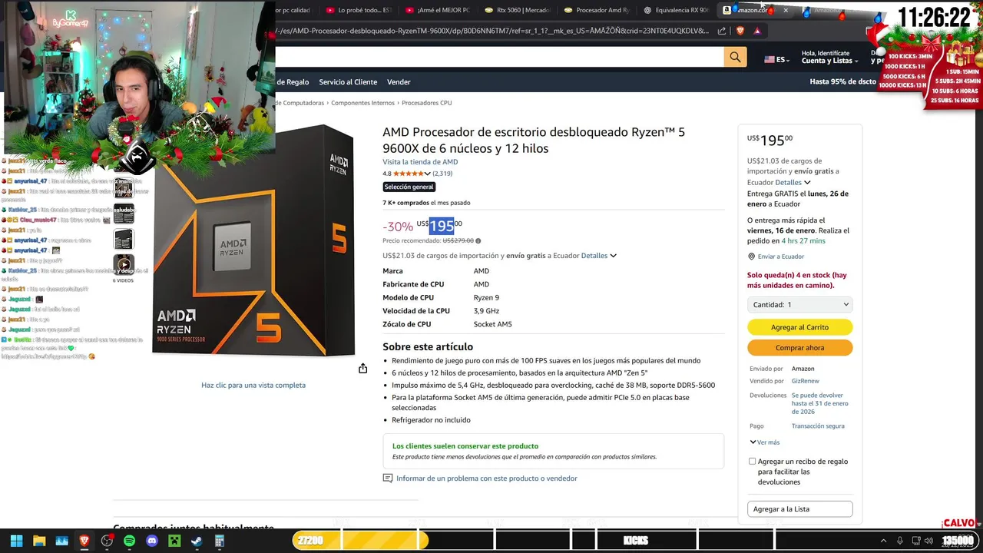Click 'Agregar a la Lista' button
The height and width of the screenshot is (553, 983).
799,509
